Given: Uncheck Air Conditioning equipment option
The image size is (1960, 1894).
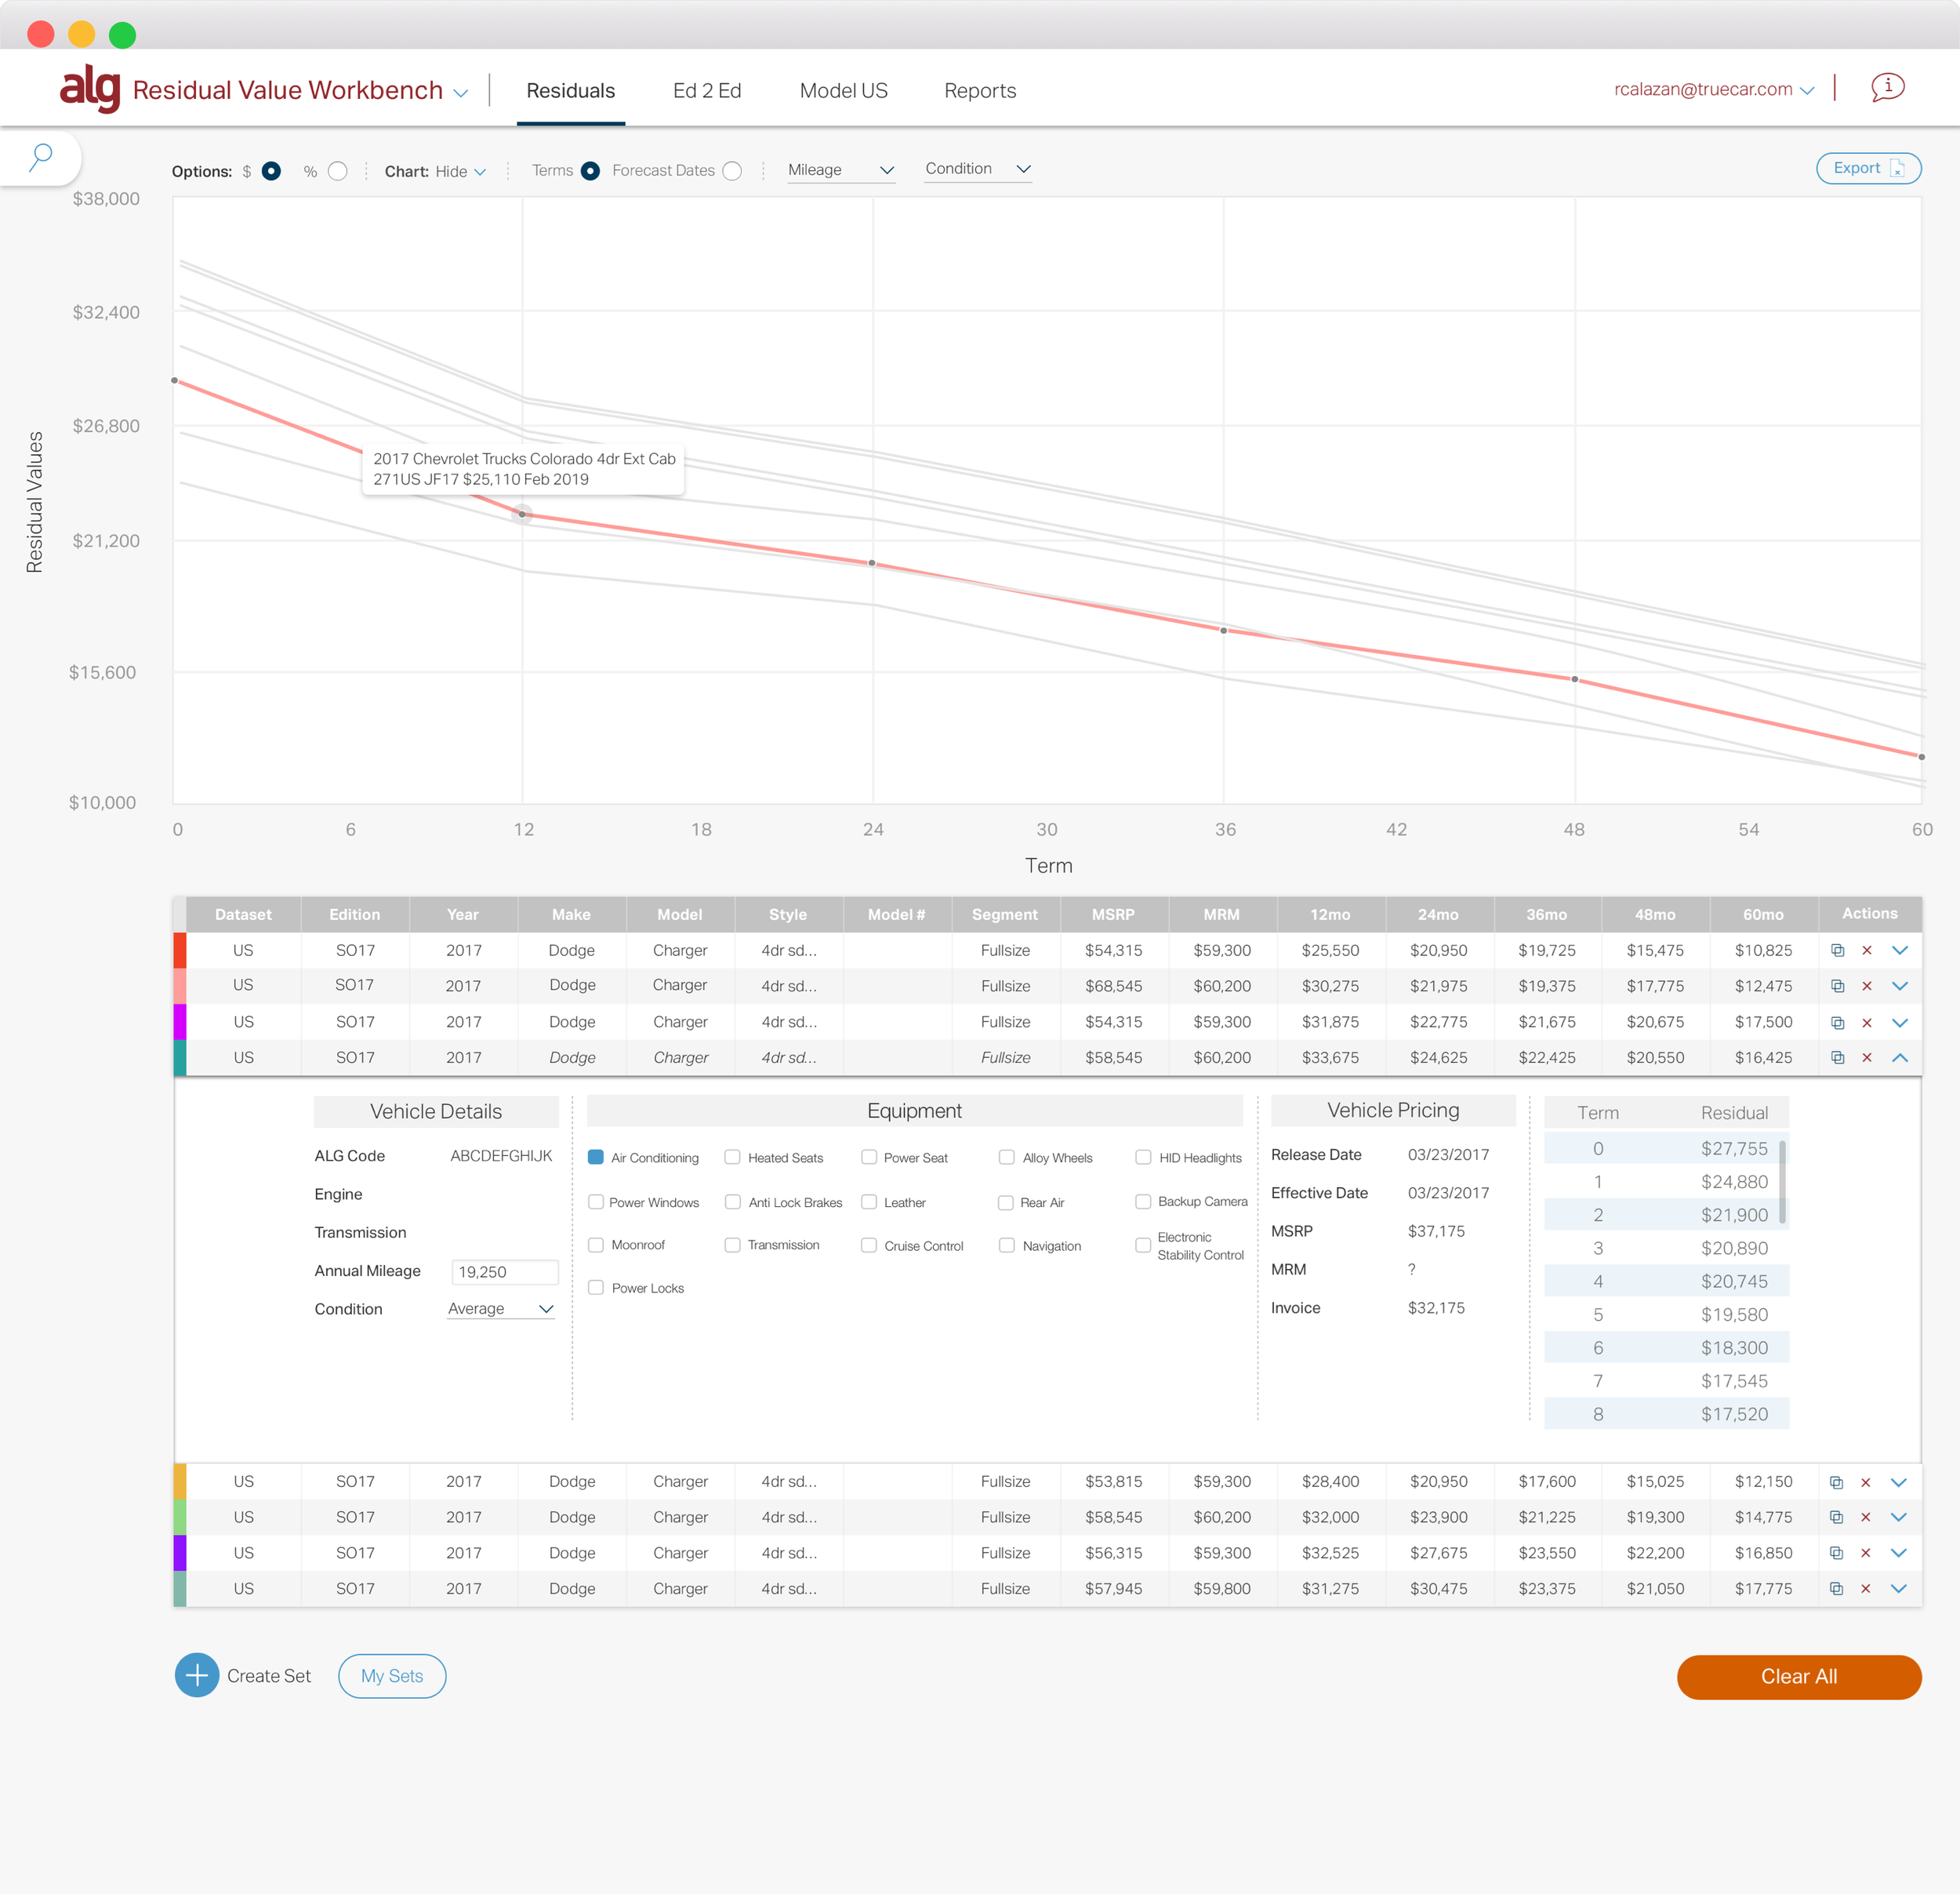Looking at the screenshot, I should 596,1158.
